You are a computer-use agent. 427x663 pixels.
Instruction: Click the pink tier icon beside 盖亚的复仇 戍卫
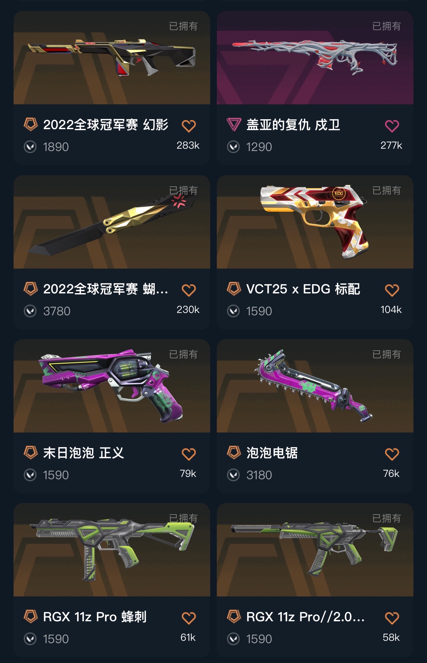coord(234,125)
